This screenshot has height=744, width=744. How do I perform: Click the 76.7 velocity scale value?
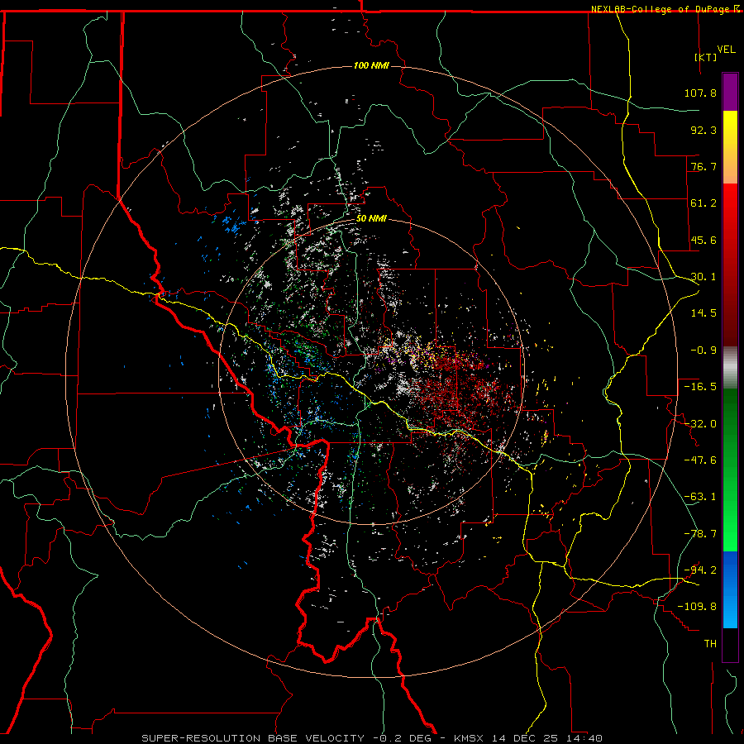coord(703,166)
